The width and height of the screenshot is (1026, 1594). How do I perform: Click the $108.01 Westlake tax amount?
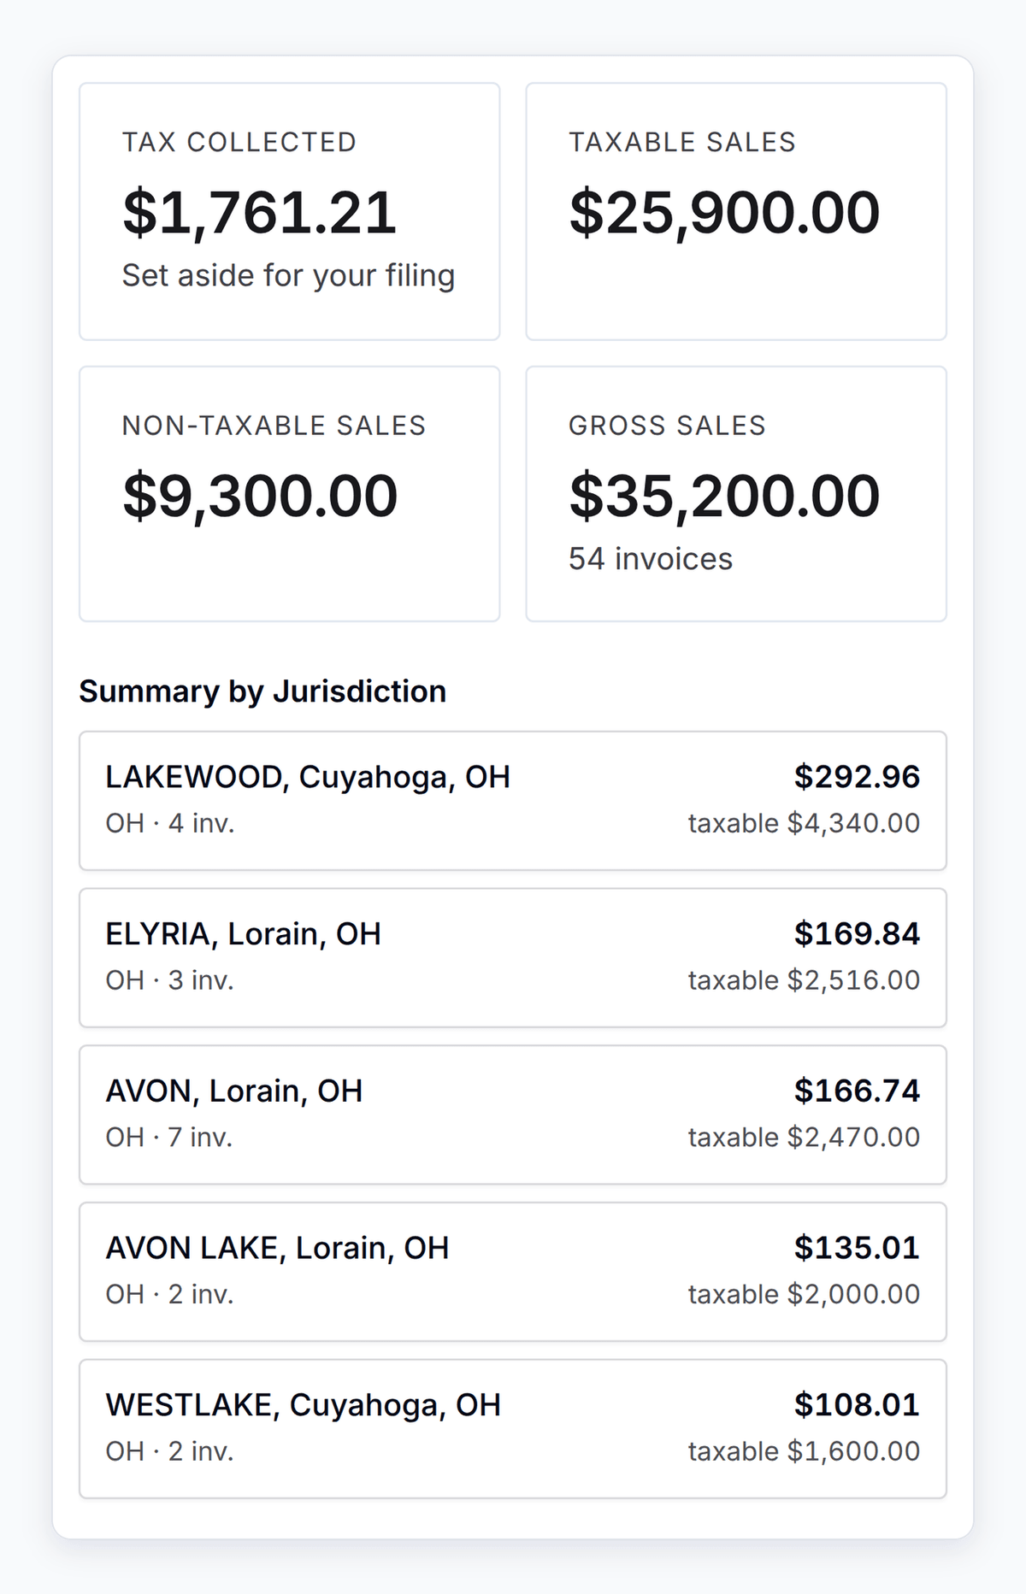[857, 1406]
